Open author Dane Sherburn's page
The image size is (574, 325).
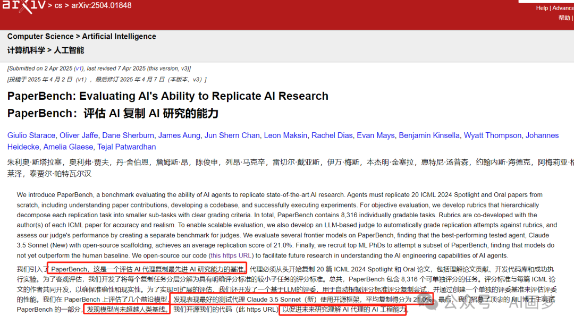(128, 135)
